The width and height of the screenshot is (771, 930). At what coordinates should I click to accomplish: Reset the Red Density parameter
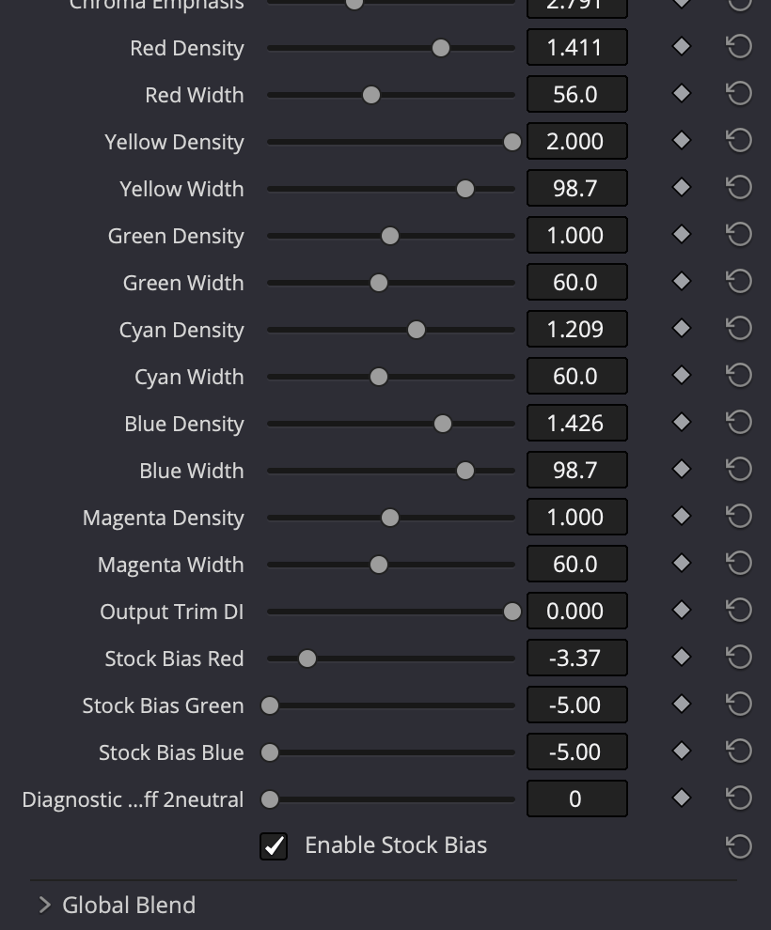tap(739, 46)
